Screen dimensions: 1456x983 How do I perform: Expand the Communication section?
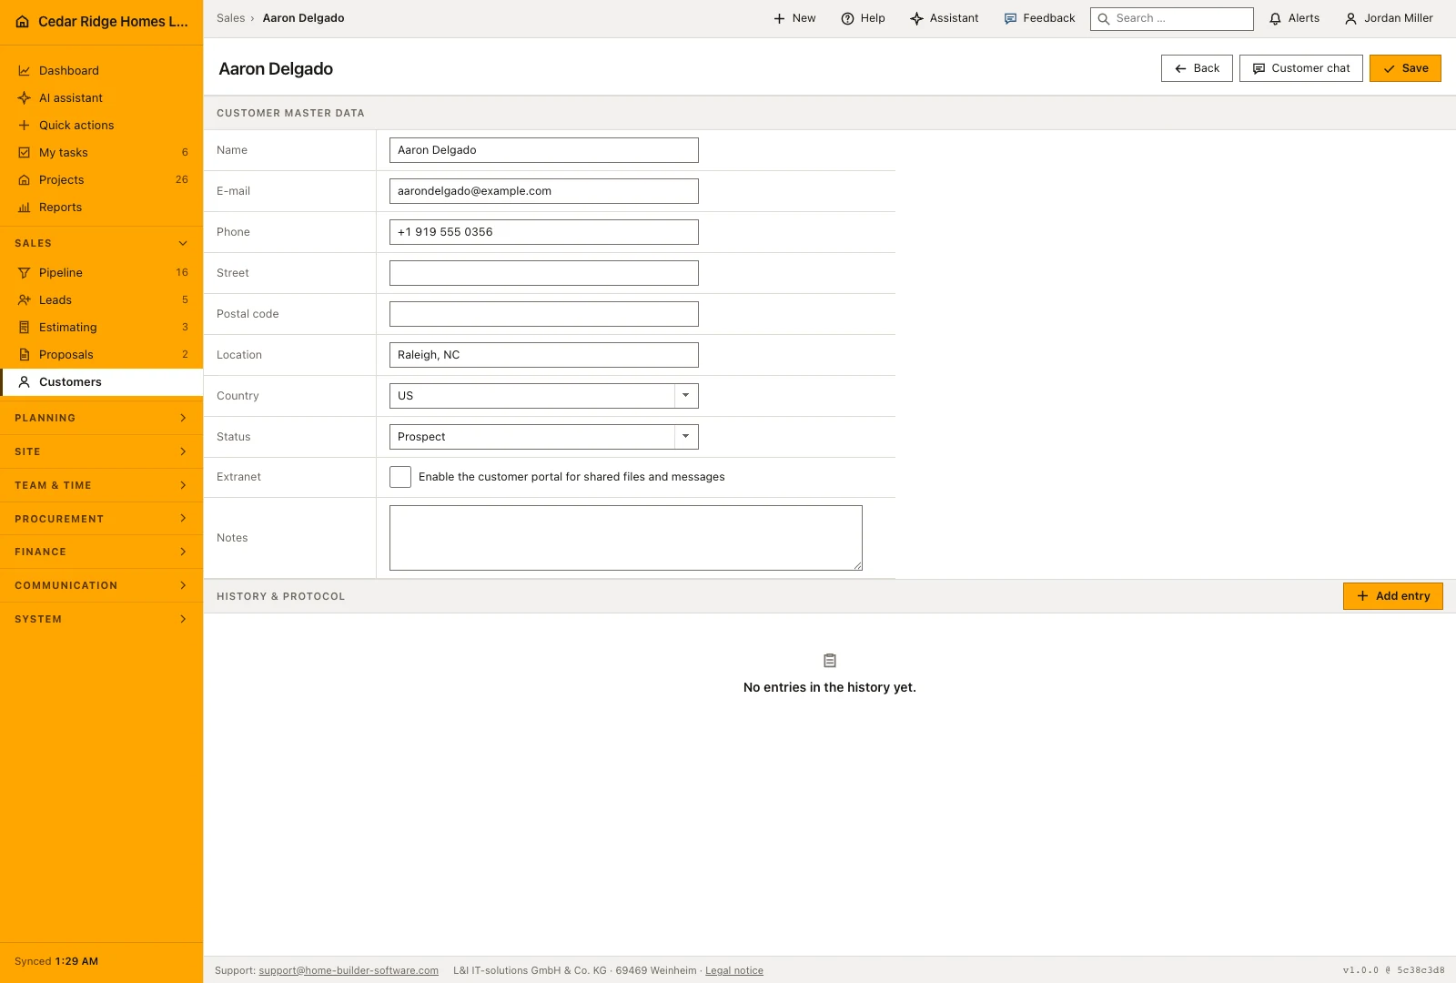click(101, 585)
